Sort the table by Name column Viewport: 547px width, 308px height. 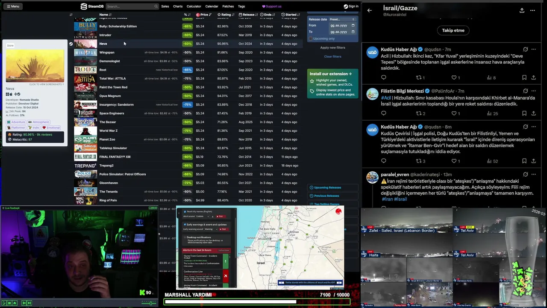click(105, 15)
